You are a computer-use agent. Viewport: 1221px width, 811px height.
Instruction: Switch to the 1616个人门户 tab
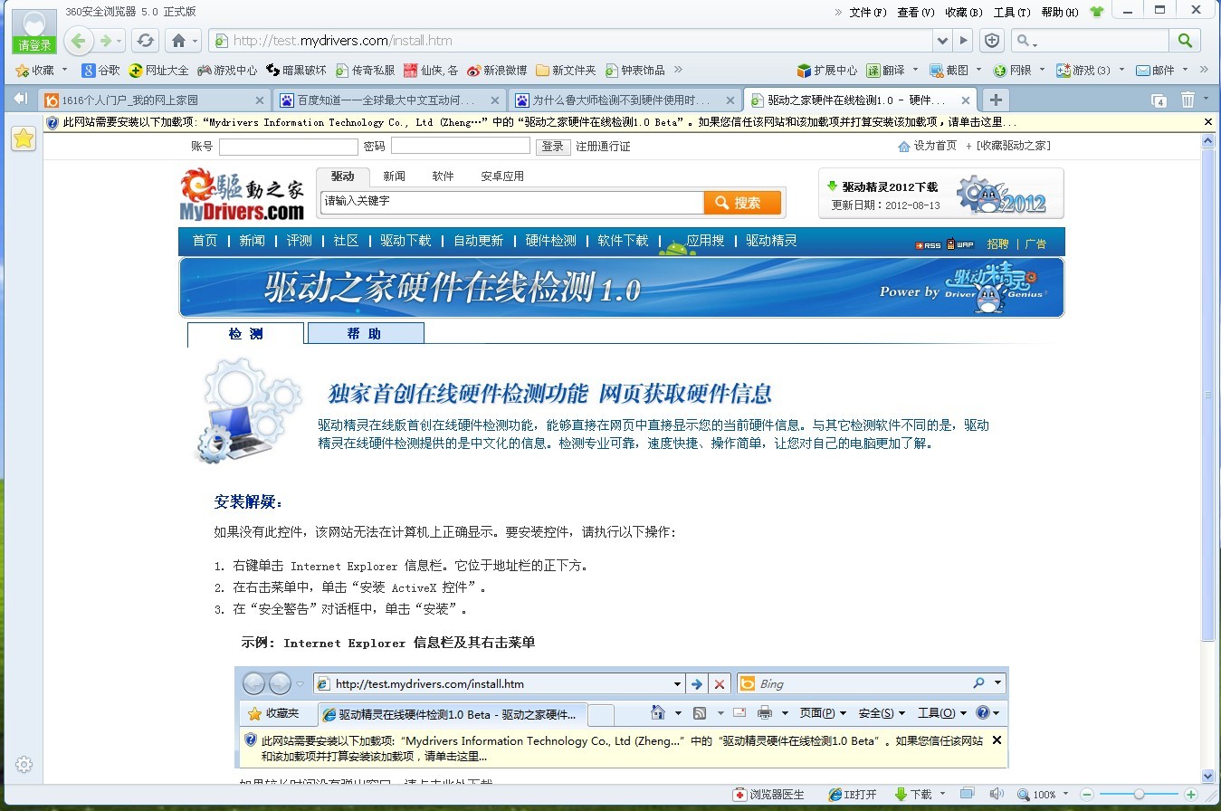[x=155, y=100]
